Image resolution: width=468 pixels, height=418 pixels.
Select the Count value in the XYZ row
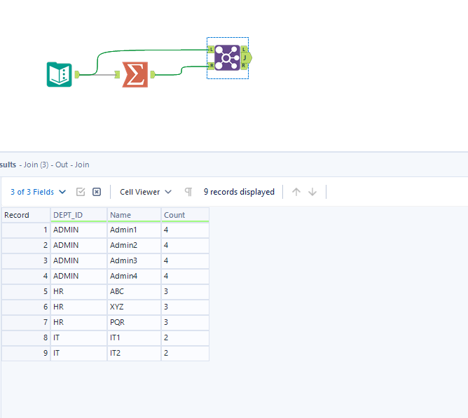click(185, 307)
